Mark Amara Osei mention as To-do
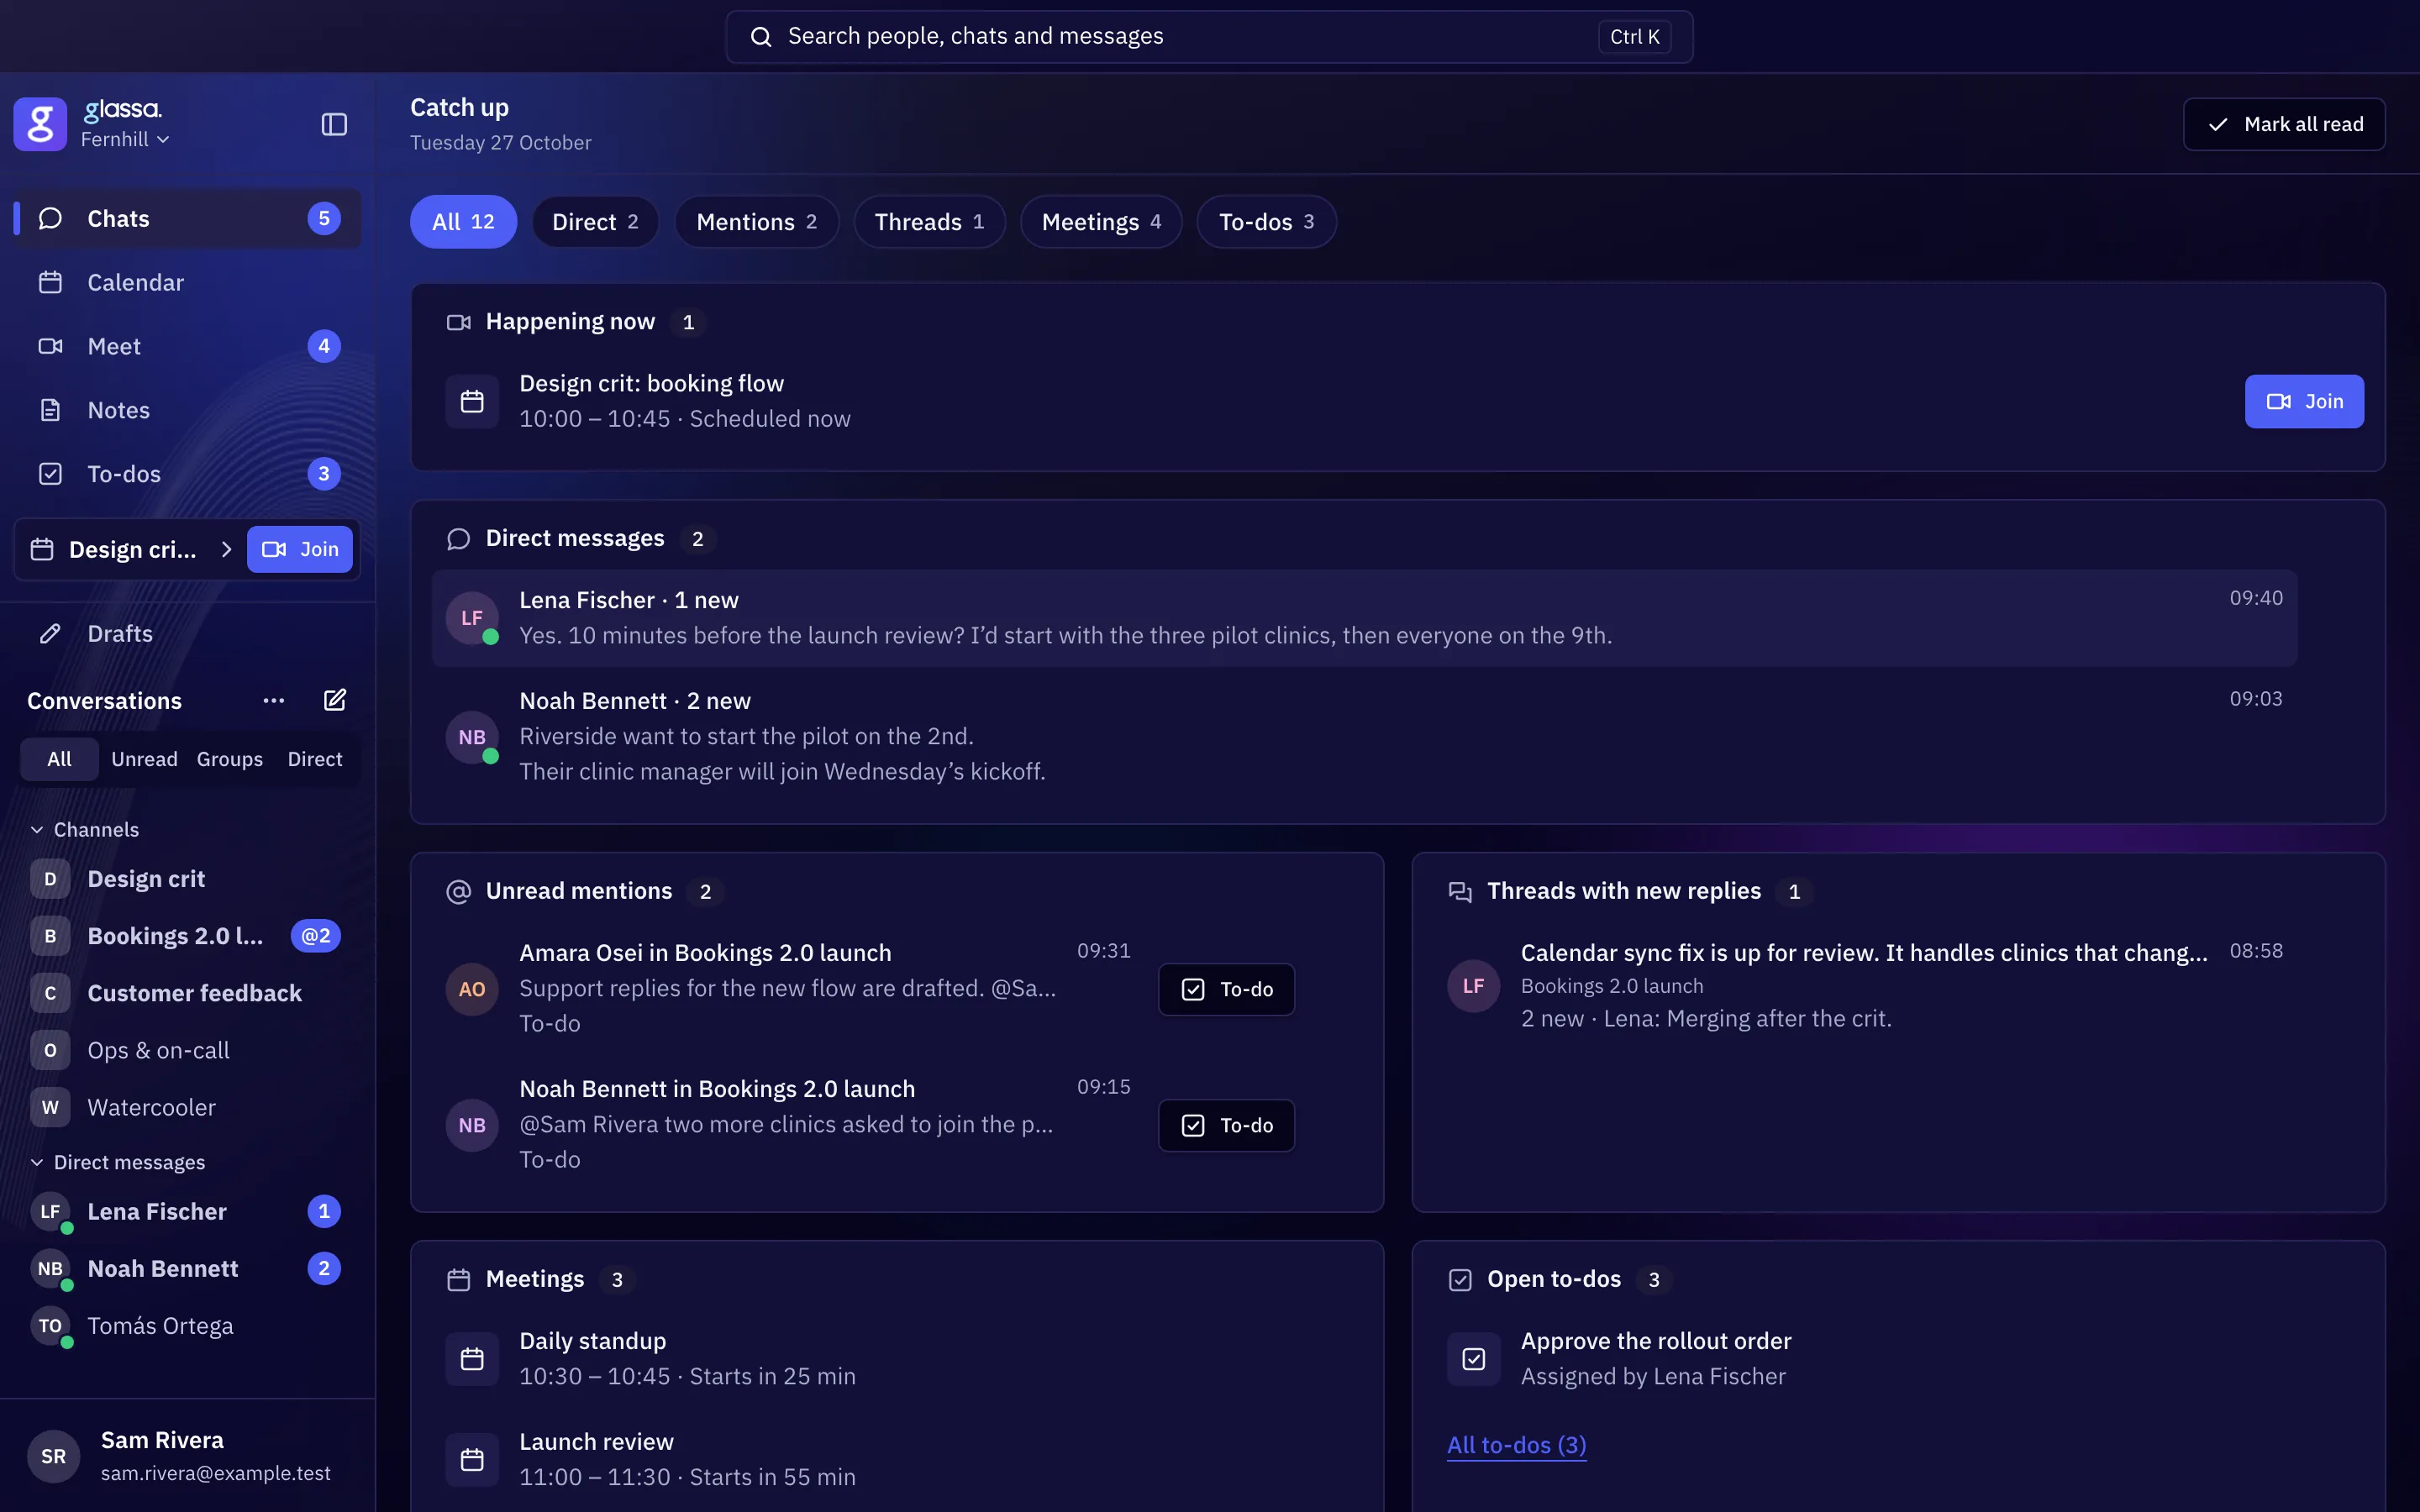The height and width of the screenshot is (1512, 2420). pyautogui.click(x=1226, y=989)
